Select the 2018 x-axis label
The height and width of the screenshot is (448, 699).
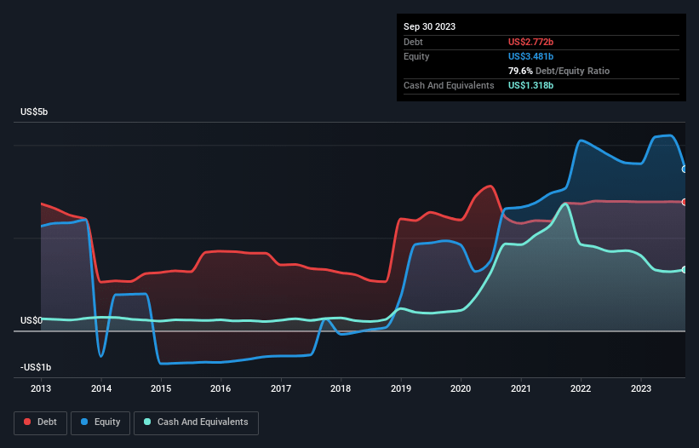[x=341, y=388]
